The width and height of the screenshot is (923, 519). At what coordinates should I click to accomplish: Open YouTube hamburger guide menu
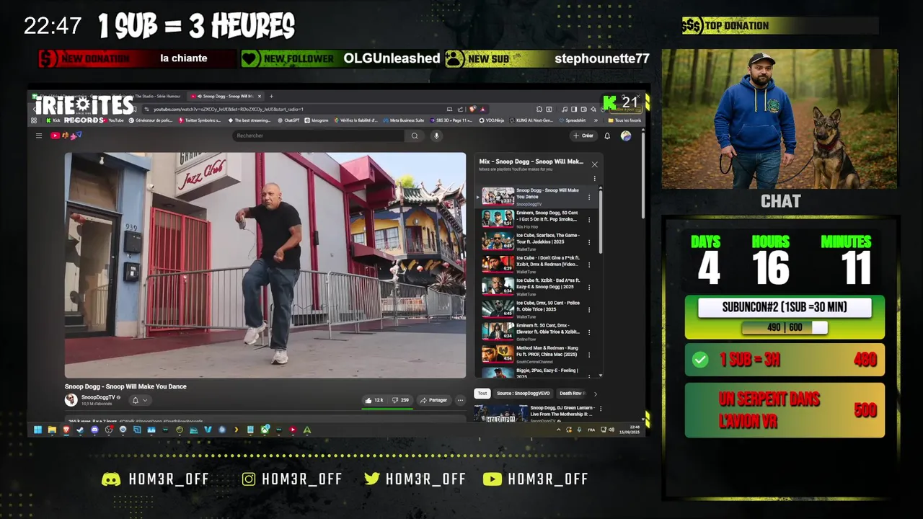coord(39,136)
